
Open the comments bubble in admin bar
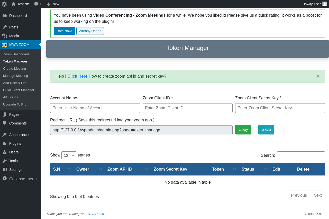tap(36, 4)
